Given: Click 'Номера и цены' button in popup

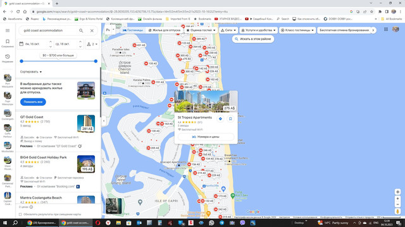Looking at the screenshot, I should pyautogui.click(x=206, y=137).
